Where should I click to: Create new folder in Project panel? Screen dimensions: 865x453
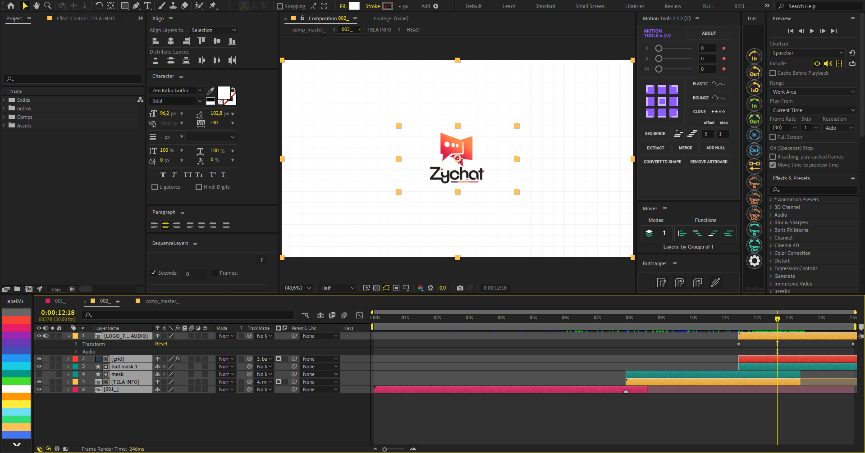17,289
